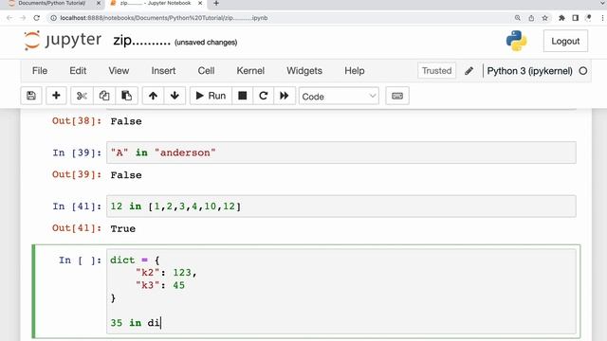Viewport: 607px width, 341px height.
Task: Click the Out[38] False output
Action: 126,121
